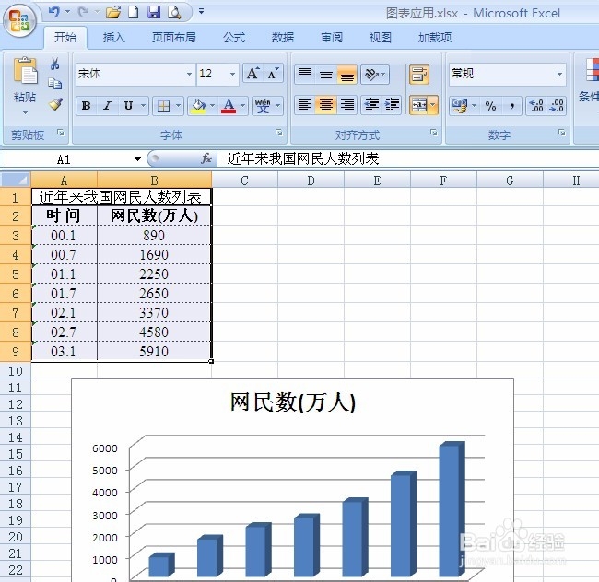
Task: Open the number format dropdown 常规
Action: coord(559,74)
